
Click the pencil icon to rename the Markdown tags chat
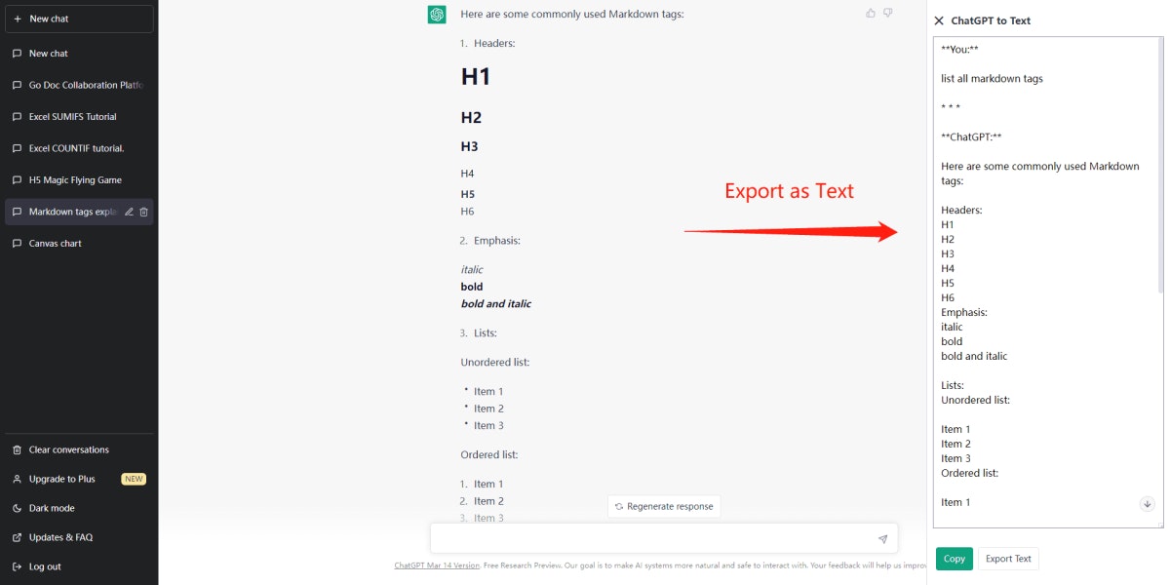(x=129, y=212)
